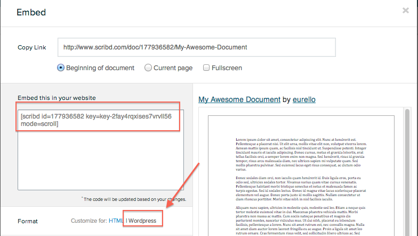The image size is (418, 236).
Task: Click the 'Embed this in your website' label
Action: click(x=57, y=98)
